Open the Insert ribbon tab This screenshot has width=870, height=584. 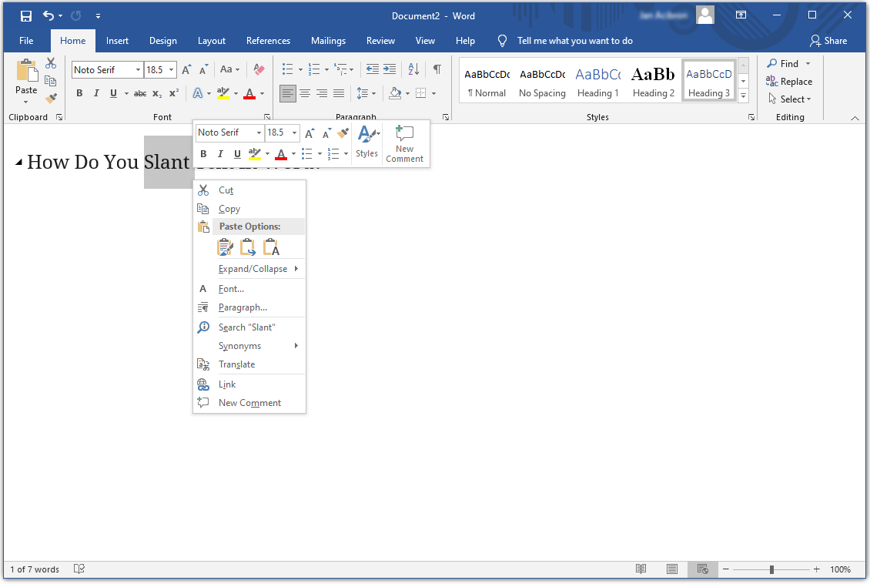pos(117,41)
